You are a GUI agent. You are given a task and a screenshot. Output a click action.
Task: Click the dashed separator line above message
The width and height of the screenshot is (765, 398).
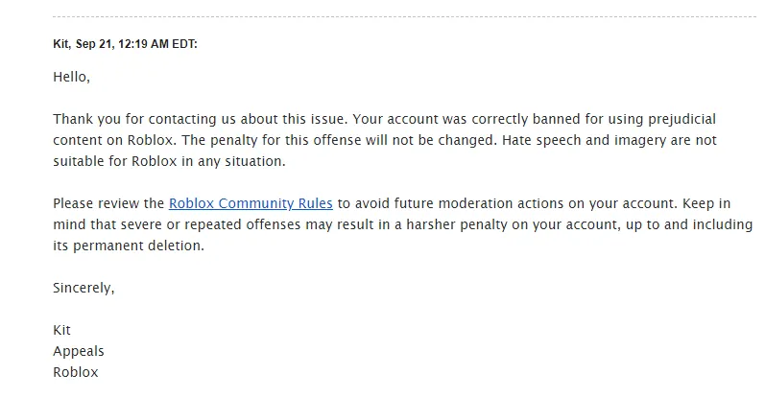click(404, 16)
